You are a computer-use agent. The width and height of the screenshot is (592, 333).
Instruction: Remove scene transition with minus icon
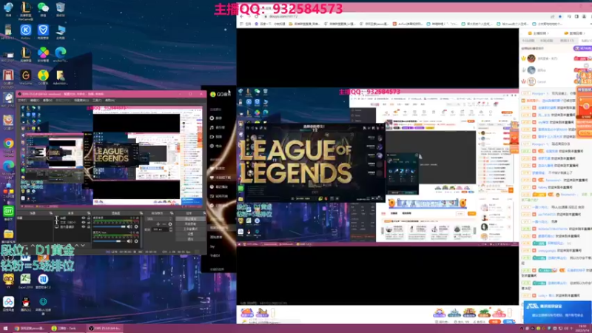[164, 224]
